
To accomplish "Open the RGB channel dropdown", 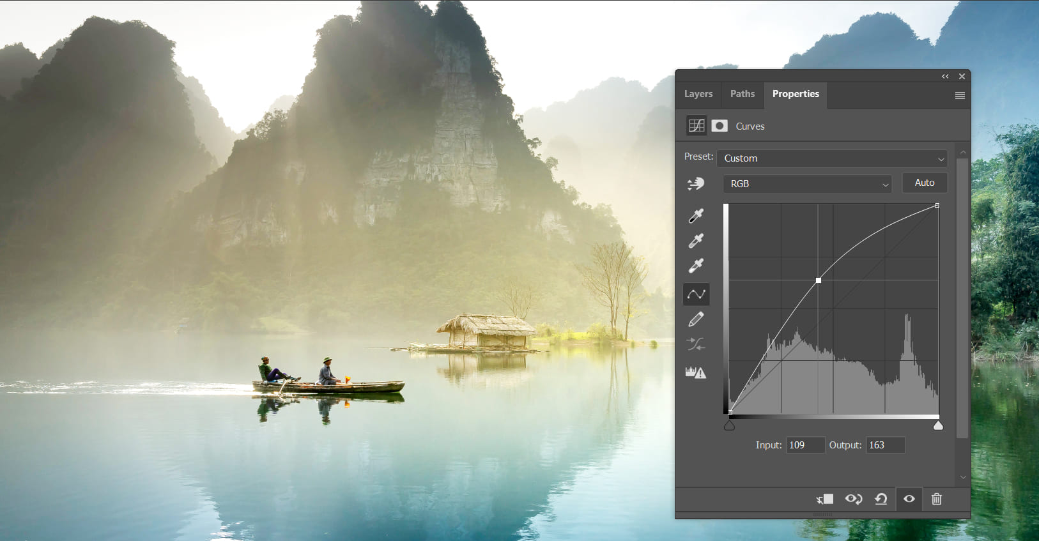I will tap(807, 184).
